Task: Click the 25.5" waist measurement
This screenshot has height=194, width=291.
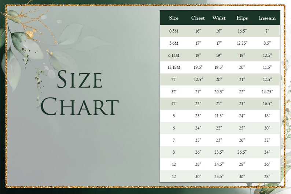Action: (219, 176)
